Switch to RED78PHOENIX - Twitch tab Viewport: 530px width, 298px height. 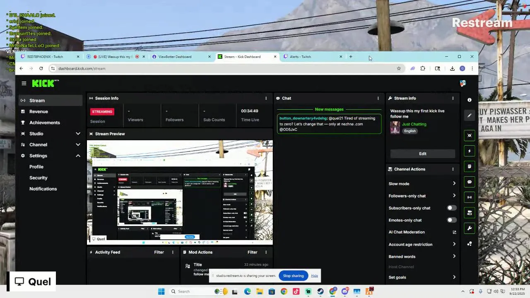[x=50, y=57]
